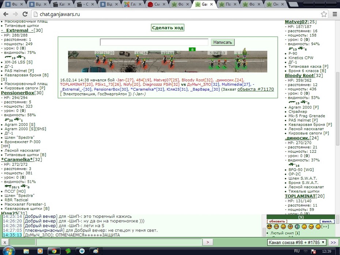Click user list header (9)
Image resolution: width=340 pixels, height=255 pixels.
click(x=301, y=217)
